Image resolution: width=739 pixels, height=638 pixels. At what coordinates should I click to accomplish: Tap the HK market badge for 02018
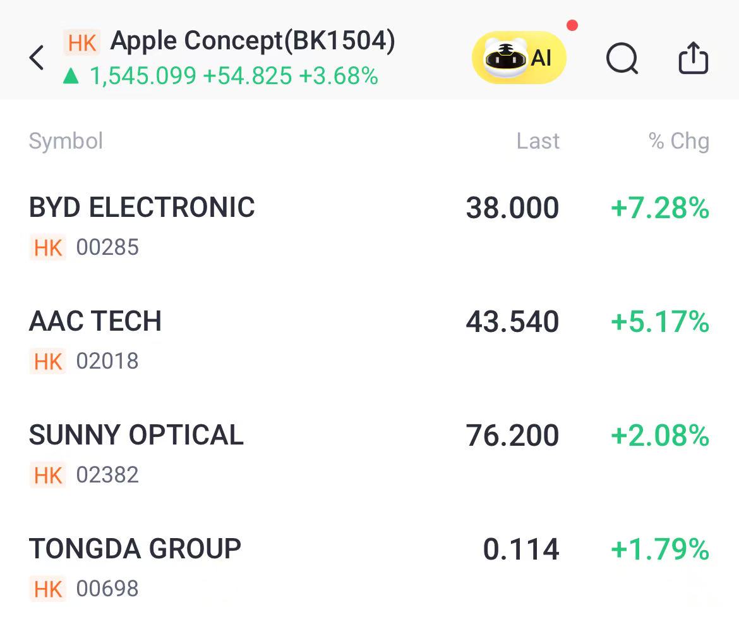(x=48, y=362)
